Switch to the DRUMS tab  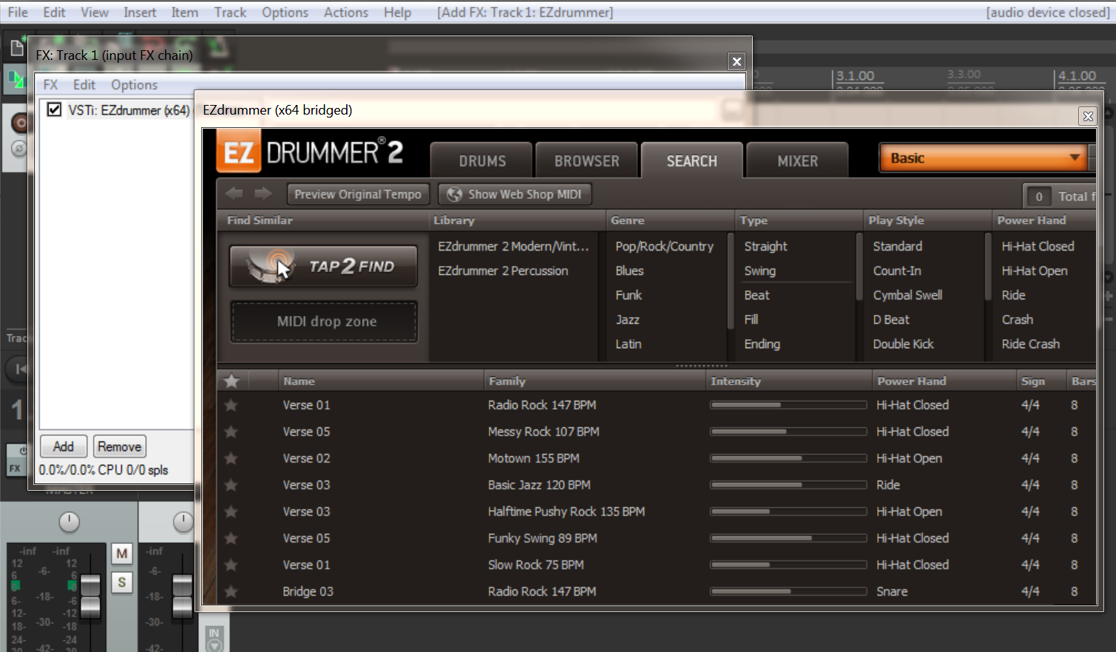[x=482, y=160]
